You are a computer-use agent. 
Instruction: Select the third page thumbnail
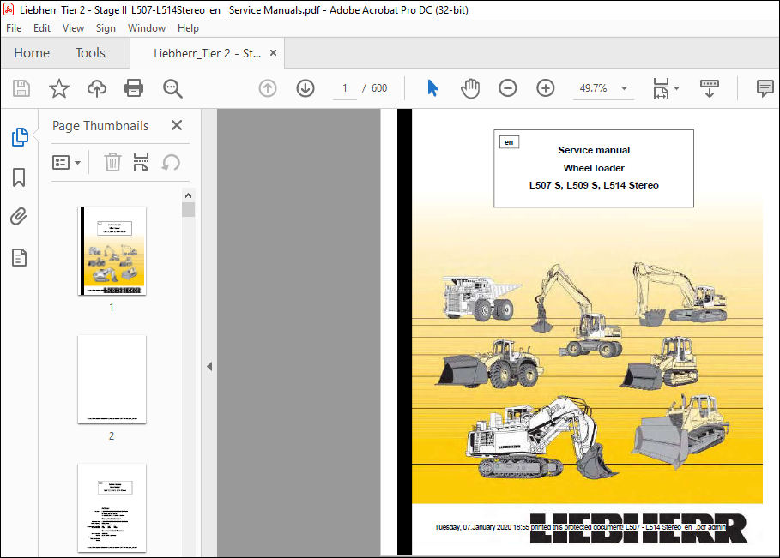(x=112, y=507)
